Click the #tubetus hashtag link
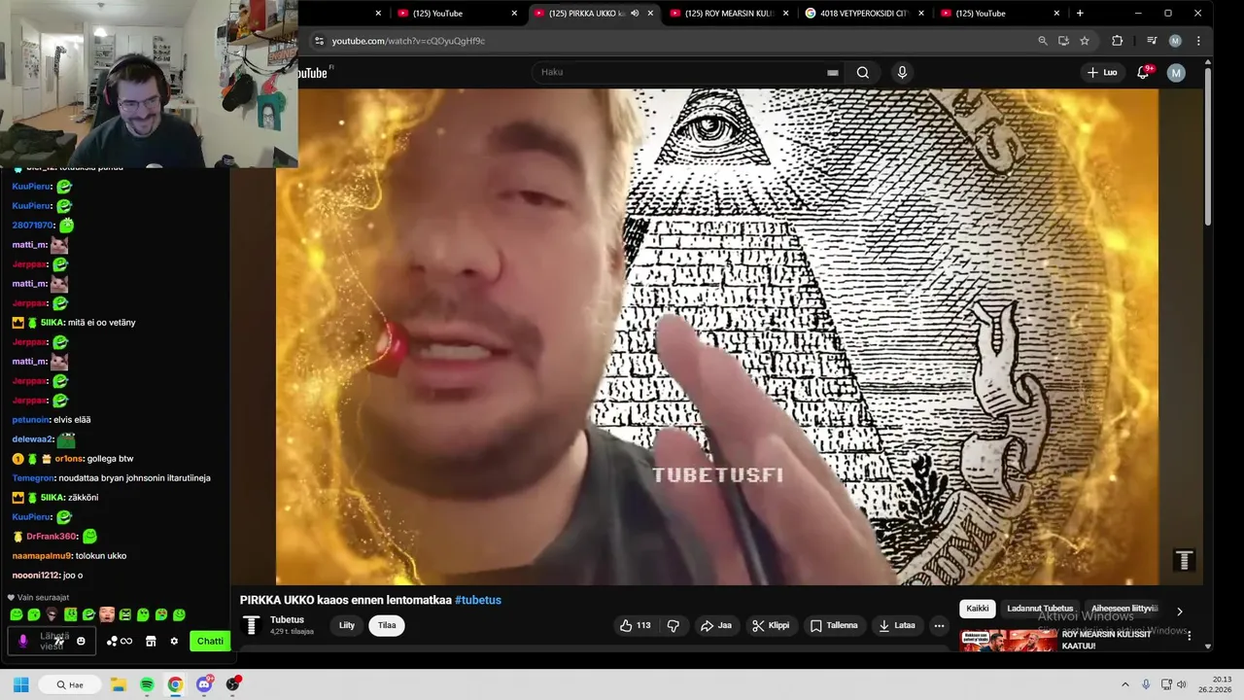The height and width of the screenshot is (700, 1244). [478, 600]
